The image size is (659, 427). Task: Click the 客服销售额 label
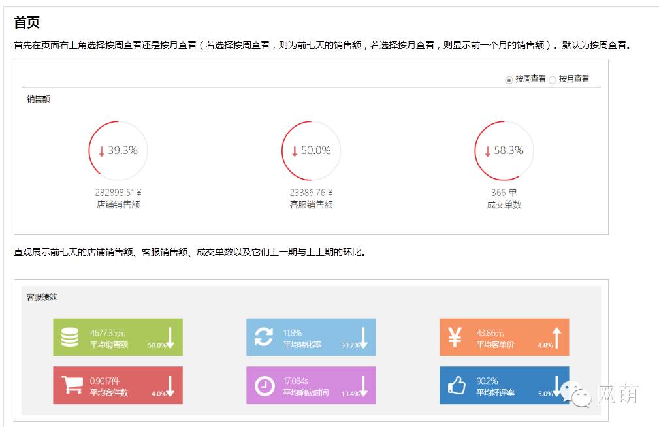click(x=311, y=204)
